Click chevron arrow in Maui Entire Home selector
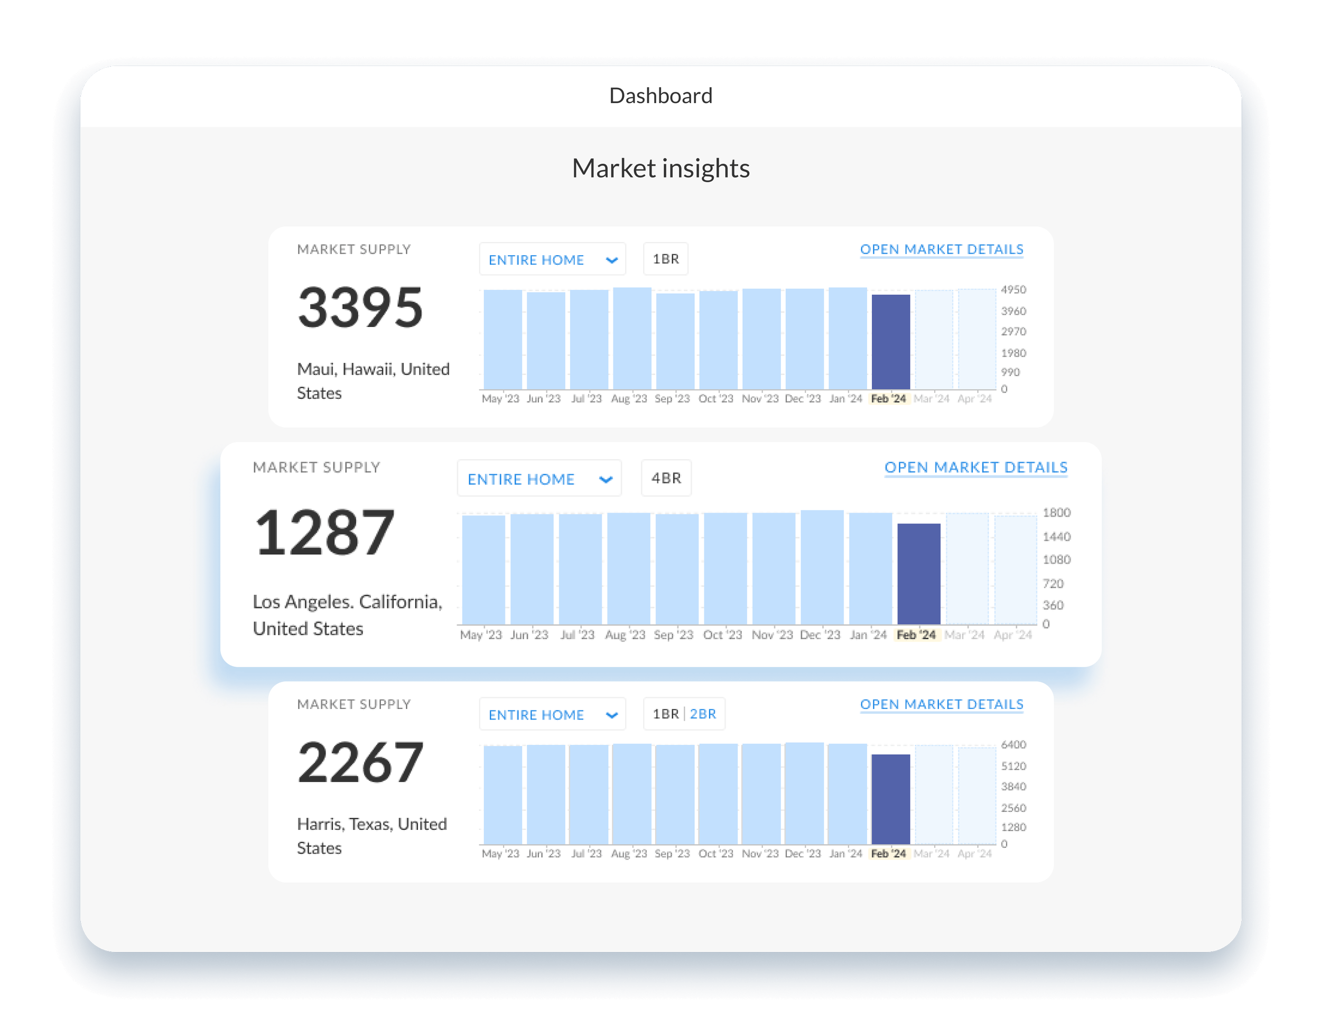Screen dimensions: 1321x1018 [611, 260]
